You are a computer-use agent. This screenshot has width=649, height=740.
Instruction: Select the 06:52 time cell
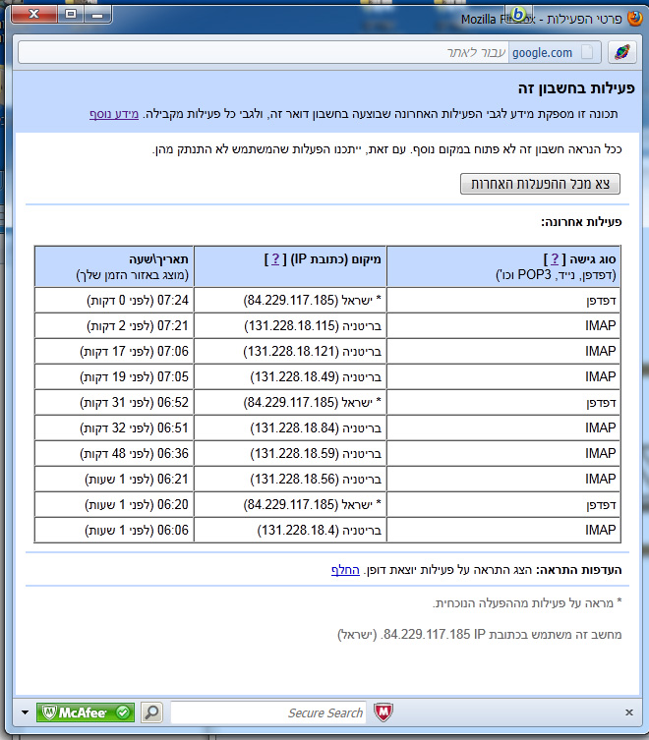click(x=114, y=402)
